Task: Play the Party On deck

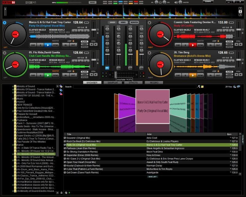Action: (48, 45)
